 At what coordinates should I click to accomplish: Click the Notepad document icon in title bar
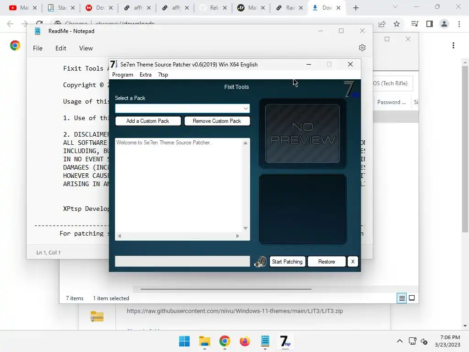[38, 31]
